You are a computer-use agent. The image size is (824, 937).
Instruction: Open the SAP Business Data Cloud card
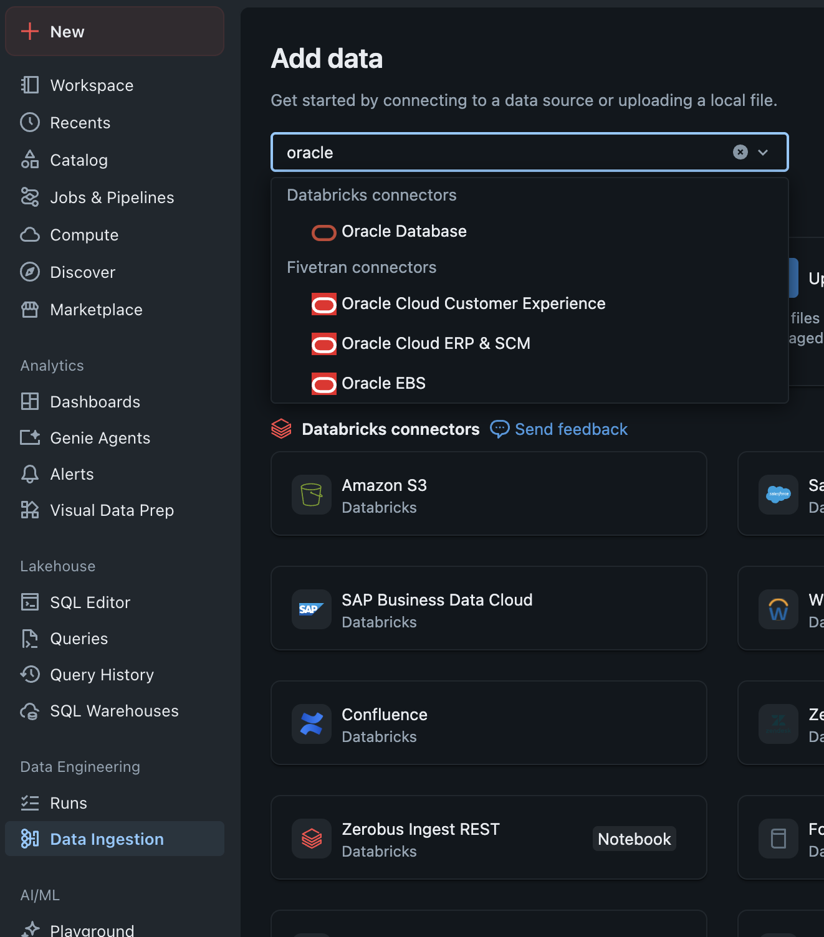[489, 608]
